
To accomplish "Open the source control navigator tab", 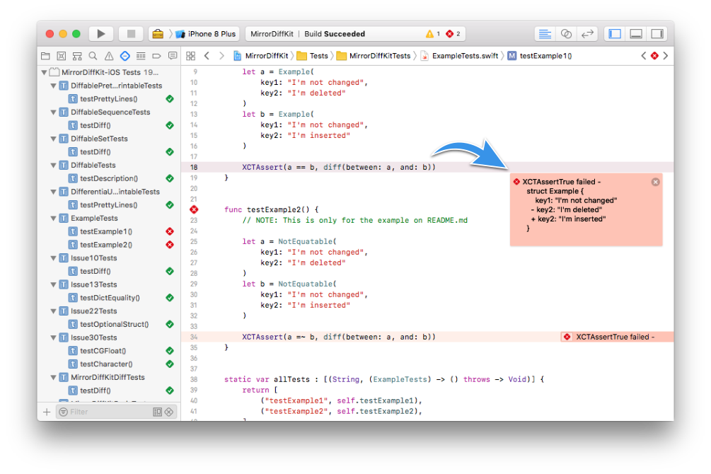I will tap(62, 56).
